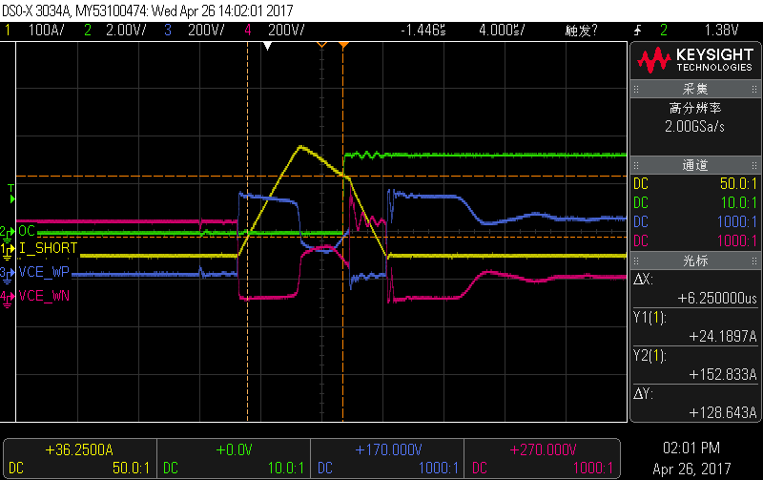
Task: Click the pink 1000:1 probe ratio in 通道 panel
Action: click(x=737, y=240)
